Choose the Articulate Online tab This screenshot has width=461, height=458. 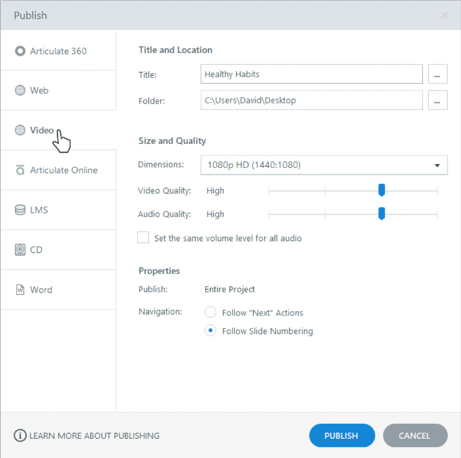click(58, 170)
